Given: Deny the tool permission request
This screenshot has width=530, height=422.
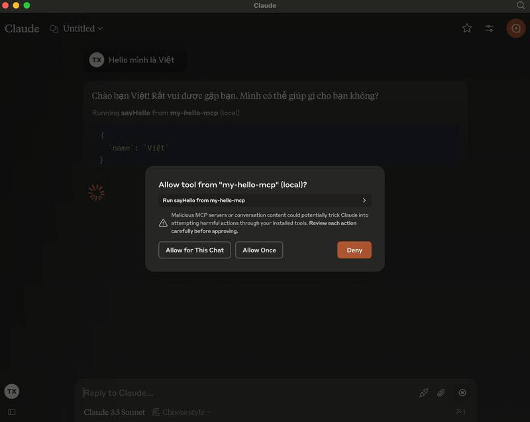Looking at the screenshot, I should coord(354,250).
